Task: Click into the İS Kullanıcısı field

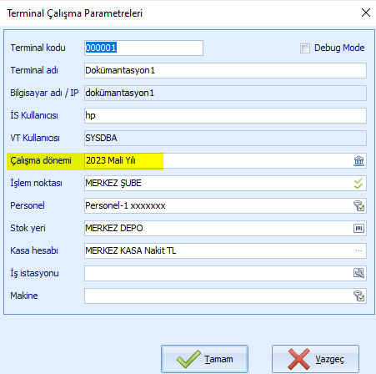Action: (x=225, y=115)
